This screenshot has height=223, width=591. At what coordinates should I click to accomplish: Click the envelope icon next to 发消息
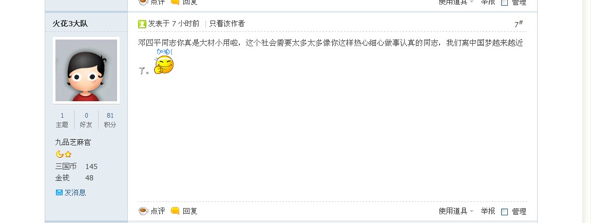click(59, 193)
